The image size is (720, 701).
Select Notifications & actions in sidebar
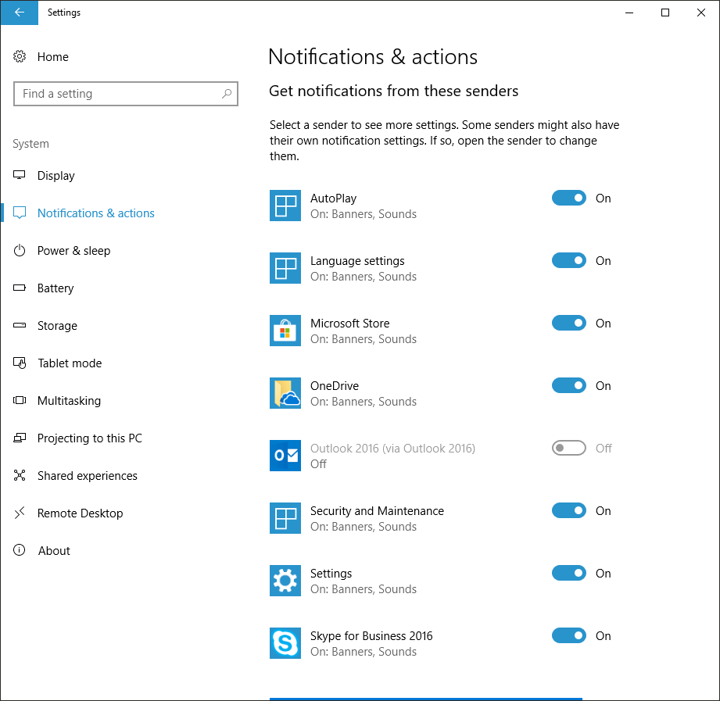click(96, 213)
